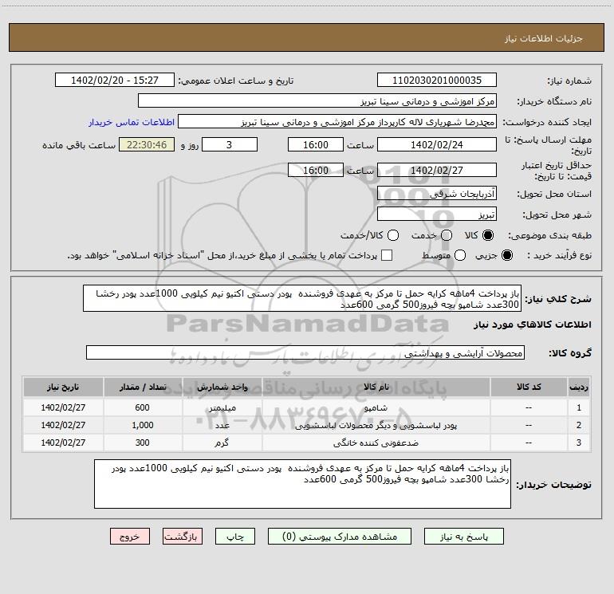Click the 1402/02/27 date in the شامپو row
Viewport: 614px width, 594px height.
click(x=63, y=407)
